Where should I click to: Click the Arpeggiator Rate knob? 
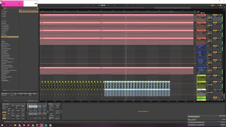point(9,112)
